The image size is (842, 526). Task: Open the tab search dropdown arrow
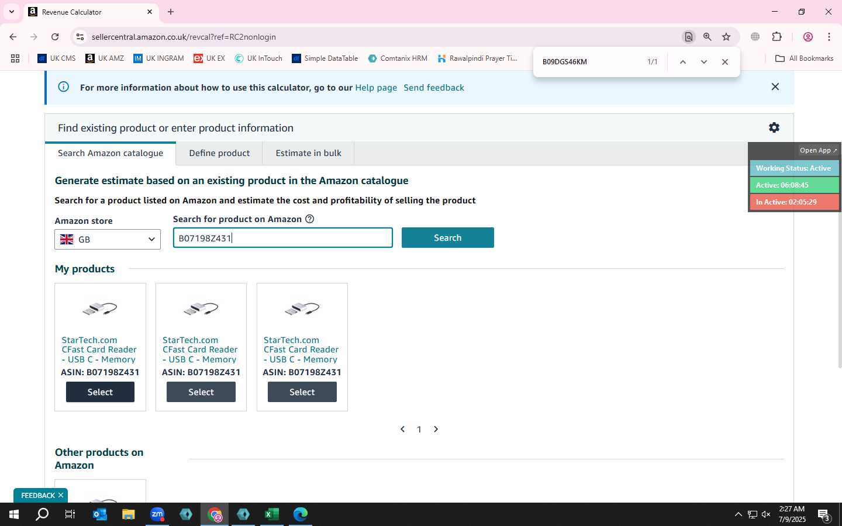click(x=11, y=12)
